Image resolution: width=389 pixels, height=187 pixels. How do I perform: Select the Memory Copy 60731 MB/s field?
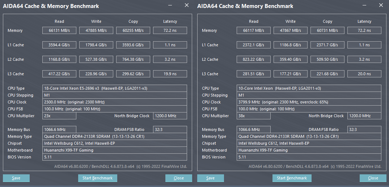pyautogui.click(x=328, y=30)
